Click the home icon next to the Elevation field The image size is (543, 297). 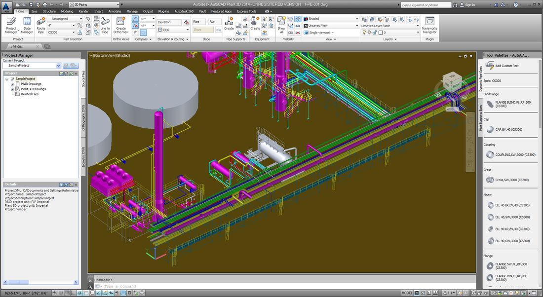point(186,22)
